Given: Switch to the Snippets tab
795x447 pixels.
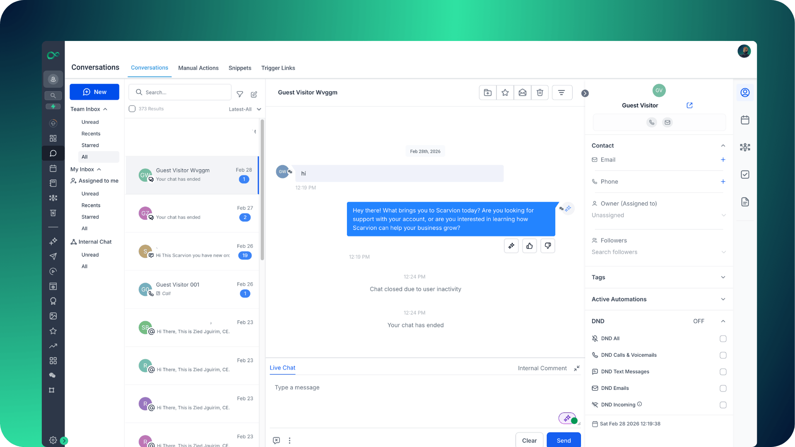Looking at the screenshot, I should click(240, 68).
